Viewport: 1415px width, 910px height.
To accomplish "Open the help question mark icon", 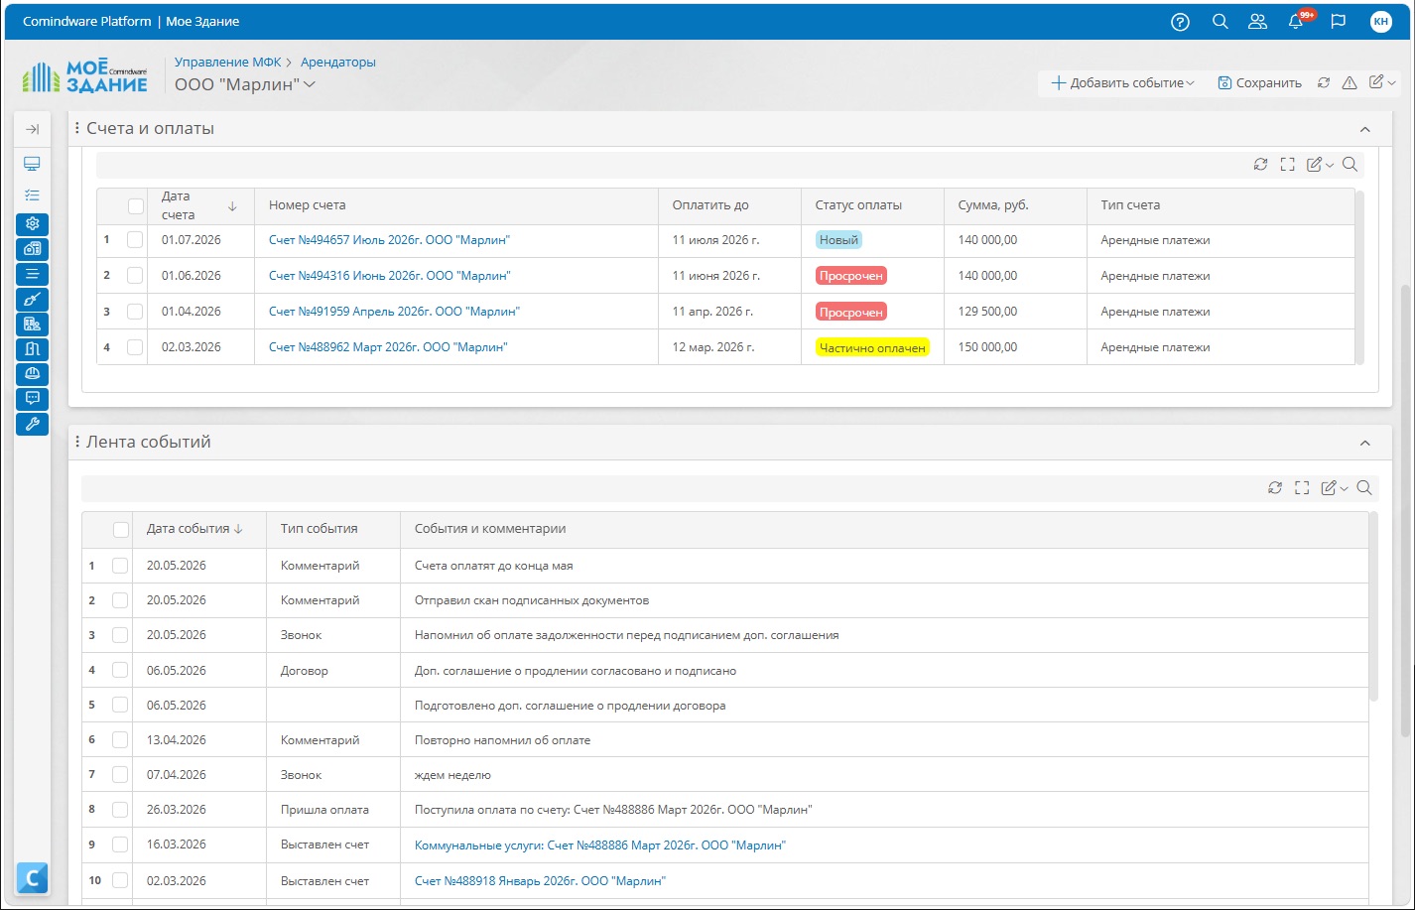I will pyautogui.click(x=1180, y=22).
